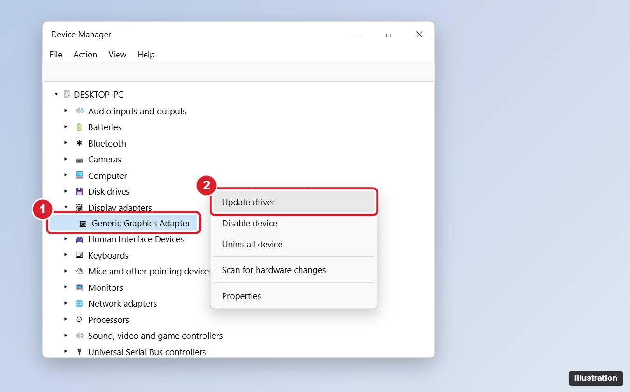630x392 pixels.
Task: Select the Bluetooth label in the tree
Action: (x=107, y=143)
